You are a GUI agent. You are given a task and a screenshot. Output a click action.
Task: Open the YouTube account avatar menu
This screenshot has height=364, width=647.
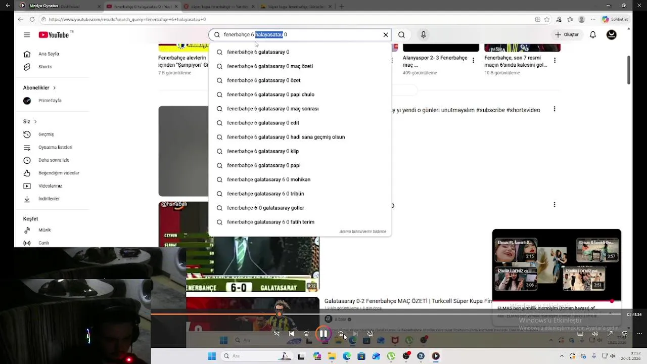(612, 35)
